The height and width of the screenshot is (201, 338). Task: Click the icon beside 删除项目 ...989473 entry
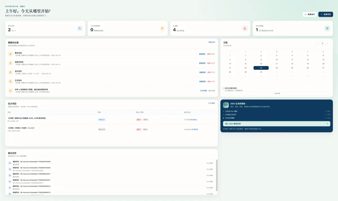pyautogui.click(x=10, y=188)
